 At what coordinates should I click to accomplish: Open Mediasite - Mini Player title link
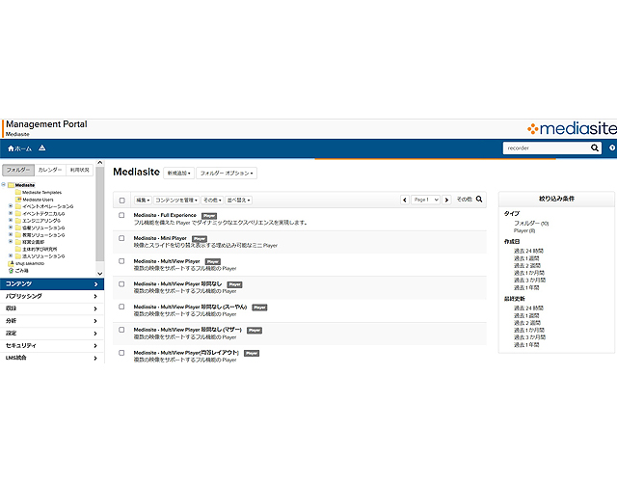point(160,238)
